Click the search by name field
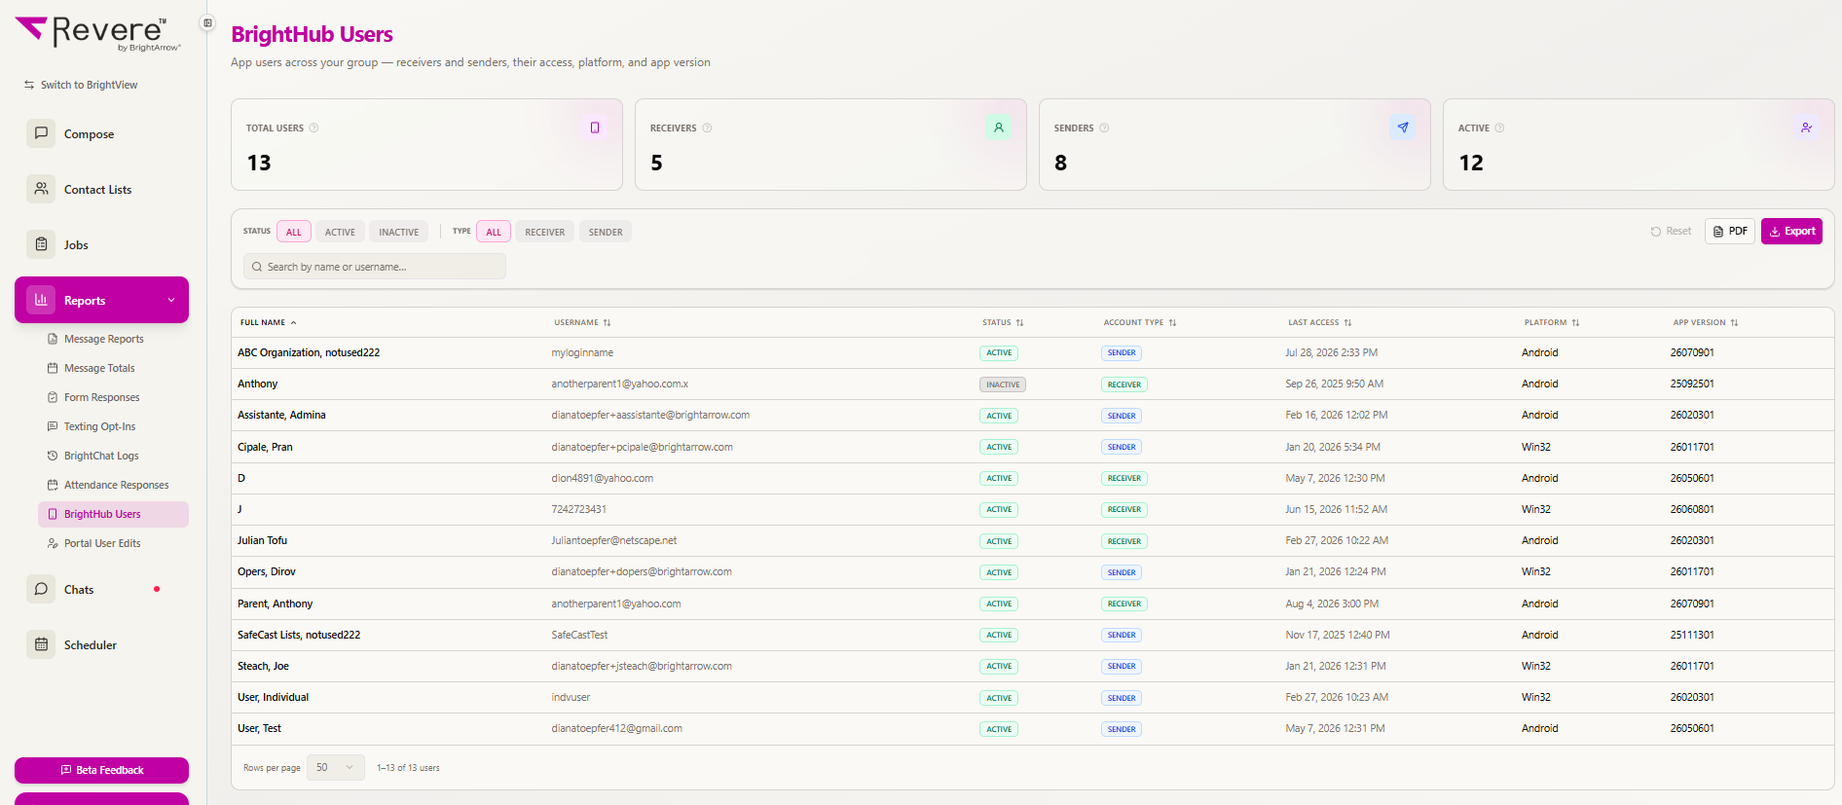The height and width of the screenshot is (805, 1842). [x=375, y=267]
